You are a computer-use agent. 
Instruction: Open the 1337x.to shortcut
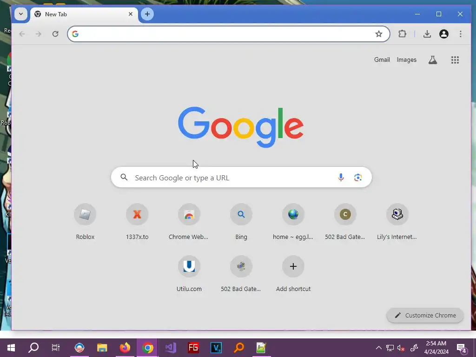pyautogui.click(x=137, y=222)
